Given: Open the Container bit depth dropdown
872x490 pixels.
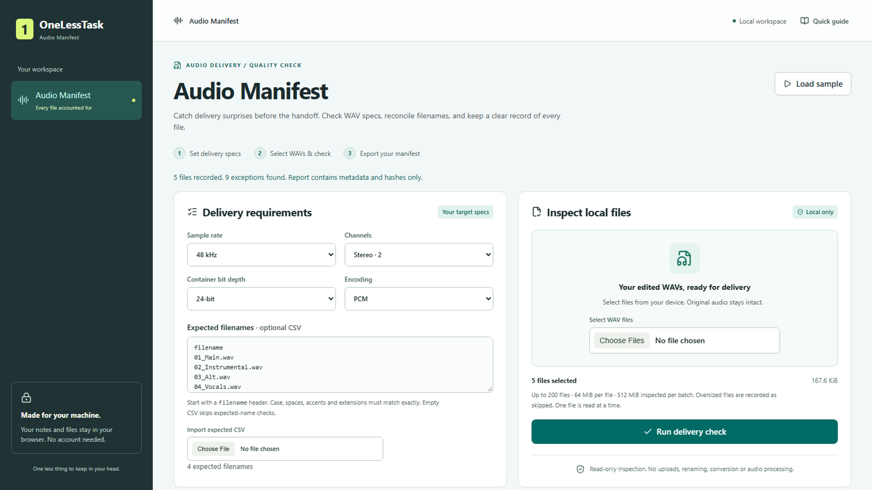Looking at the screenshot, I should point(261,299).
